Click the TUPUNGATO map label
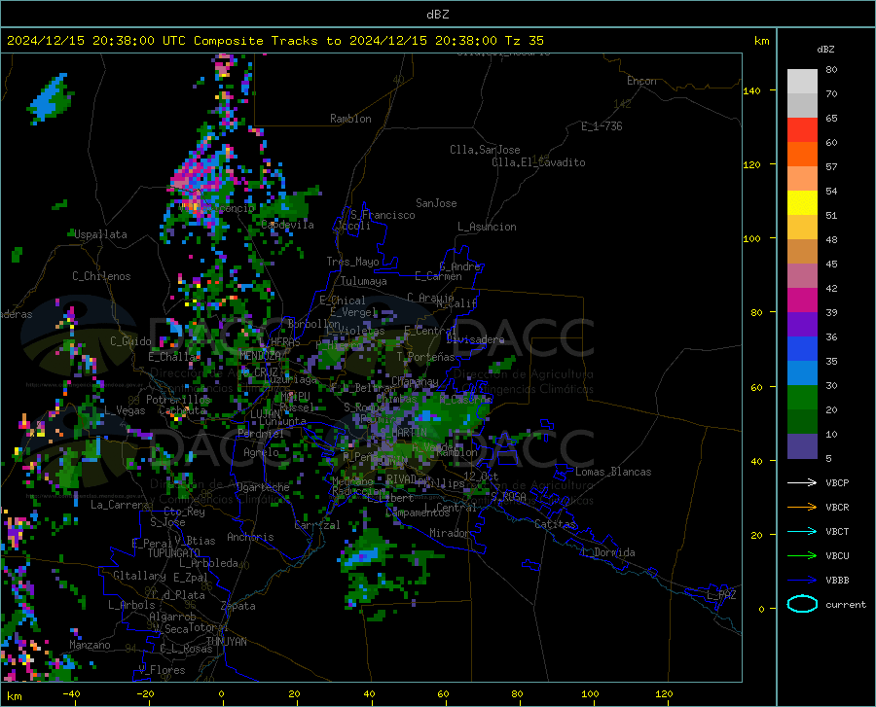This screenshot has width=876, height=707. (x=174, y=553)
